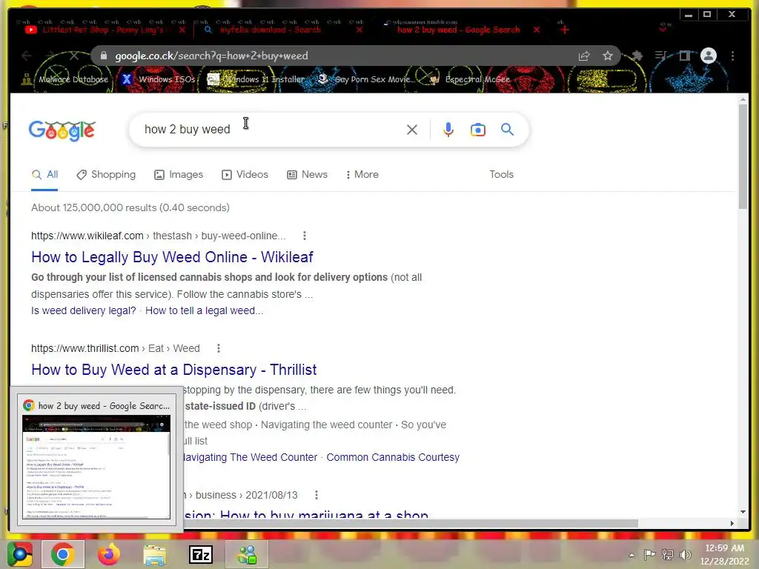Open the green people icon on taskbar
Image resolution: width=759 pixels, height=569 pixels.
247,554
